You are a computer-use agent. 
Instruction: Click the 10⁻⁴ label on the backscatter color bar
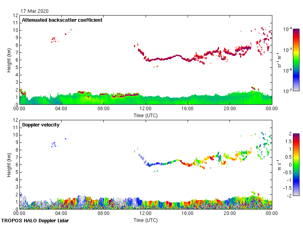pos(288,29)
